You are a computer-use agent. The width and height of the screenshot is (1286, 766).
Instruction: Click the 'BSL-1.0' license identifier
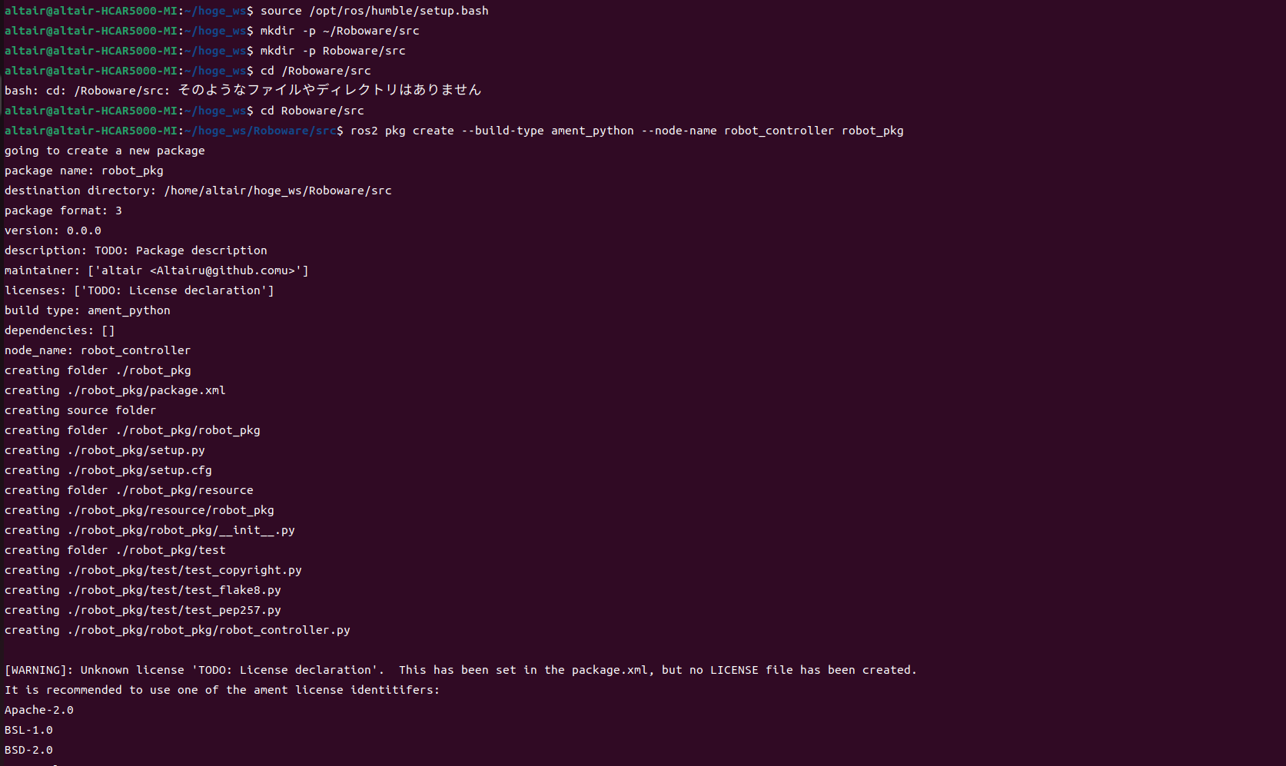coord(29,730)
